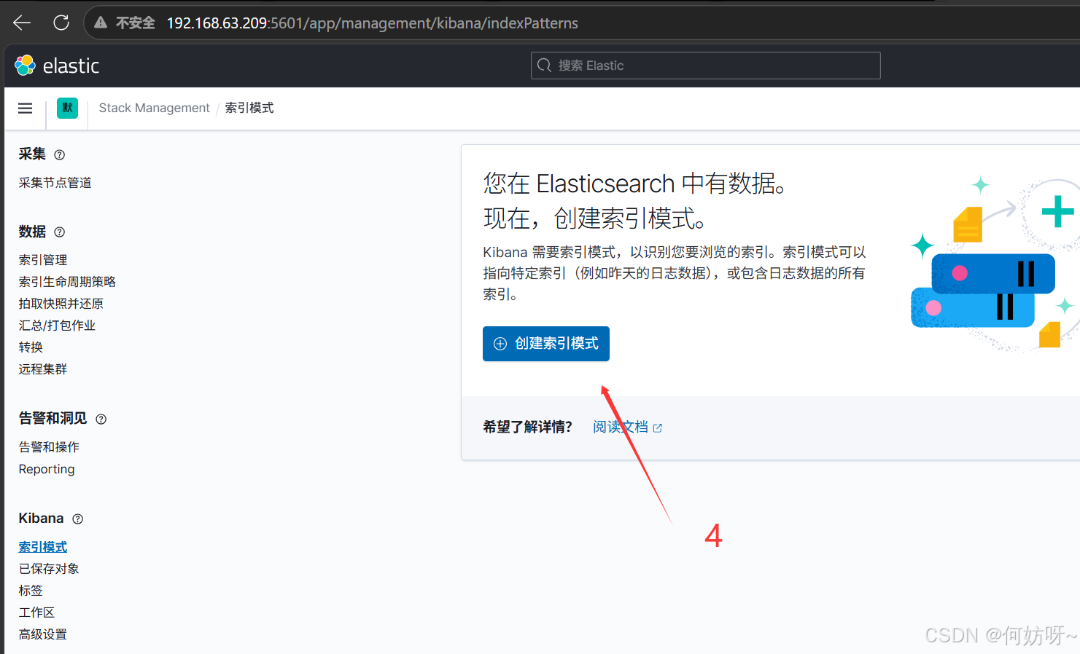1080x654 pixels.
Task: Open 告警和操作 in the sidebar
Action: tap(49, 447)
